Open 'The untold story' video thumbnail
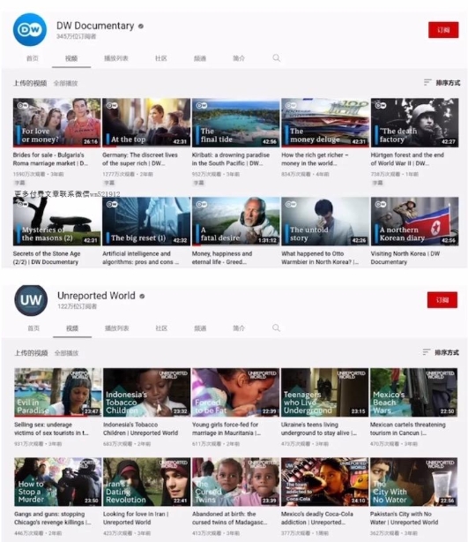The image size is (468, 542). pyautogui.click(x=325, y=222)
